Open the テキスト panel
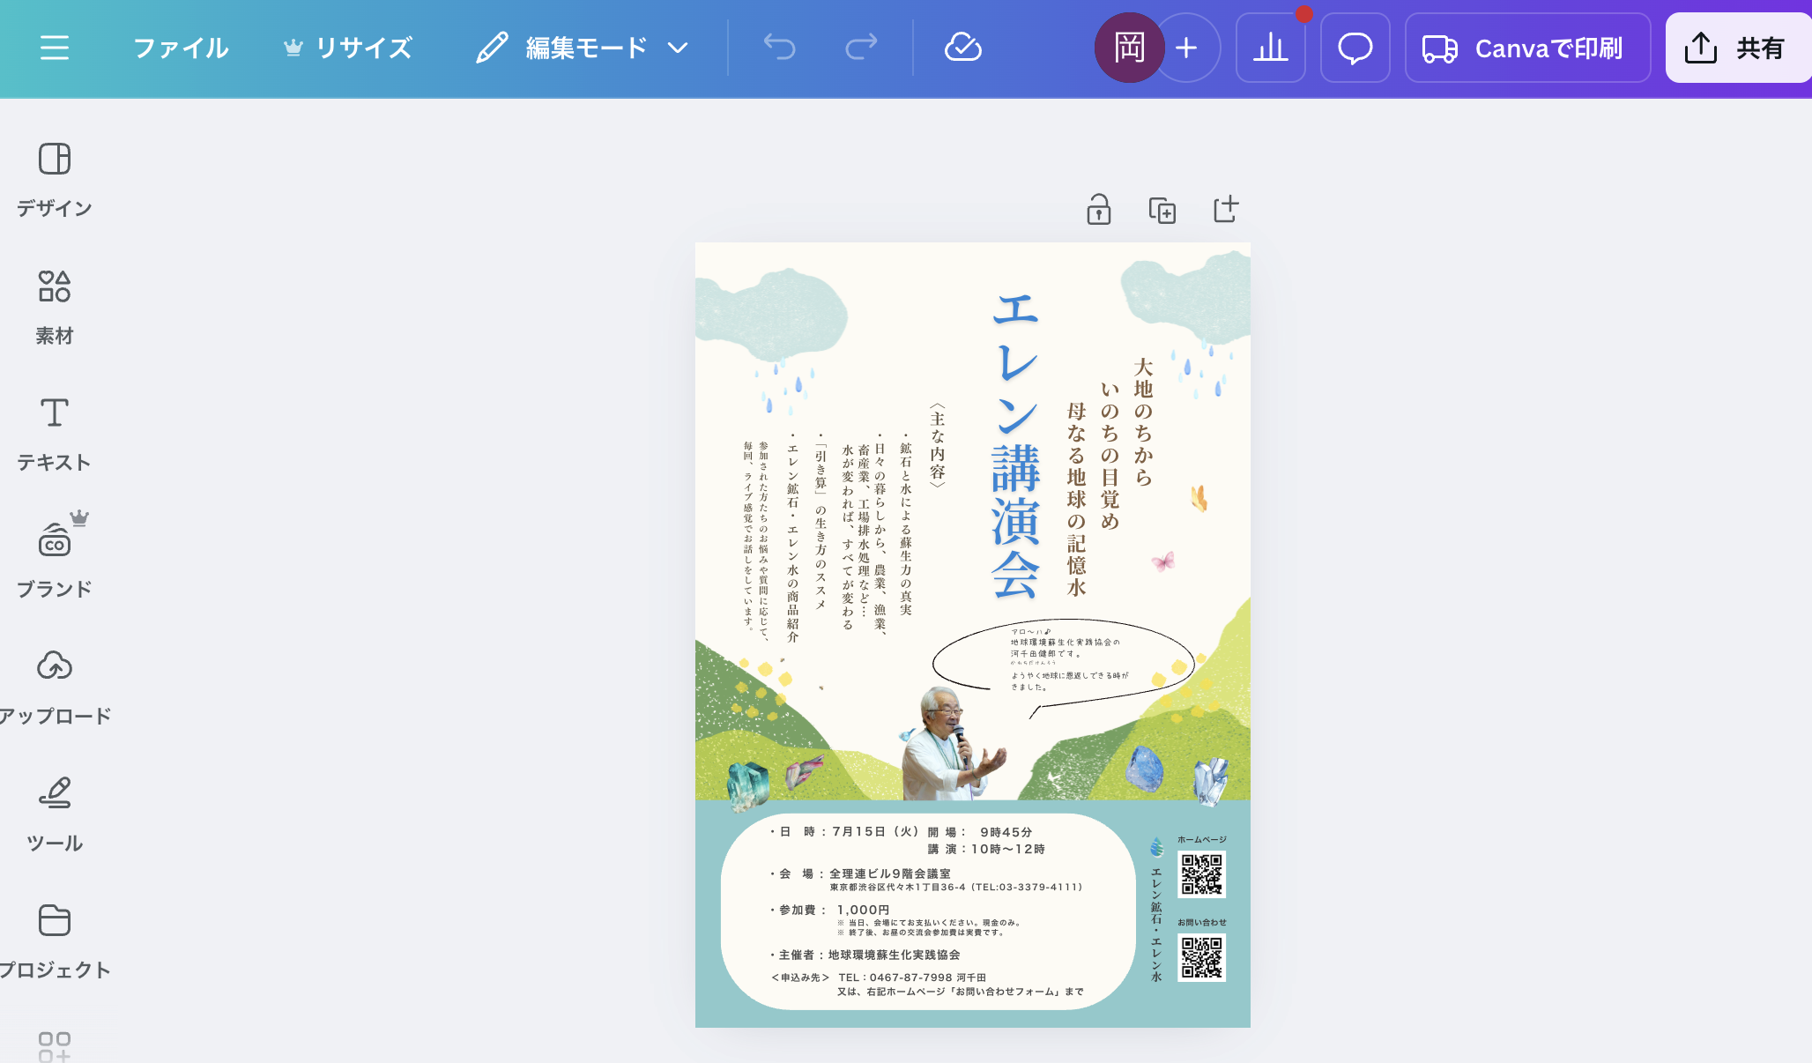This screenshot has width=1812, height=1063. tap(54, 433)
